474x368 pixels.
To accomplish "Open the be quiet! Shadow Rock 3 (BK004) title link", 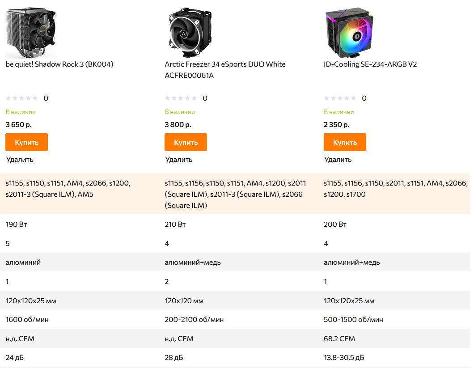I will point(59,64).
